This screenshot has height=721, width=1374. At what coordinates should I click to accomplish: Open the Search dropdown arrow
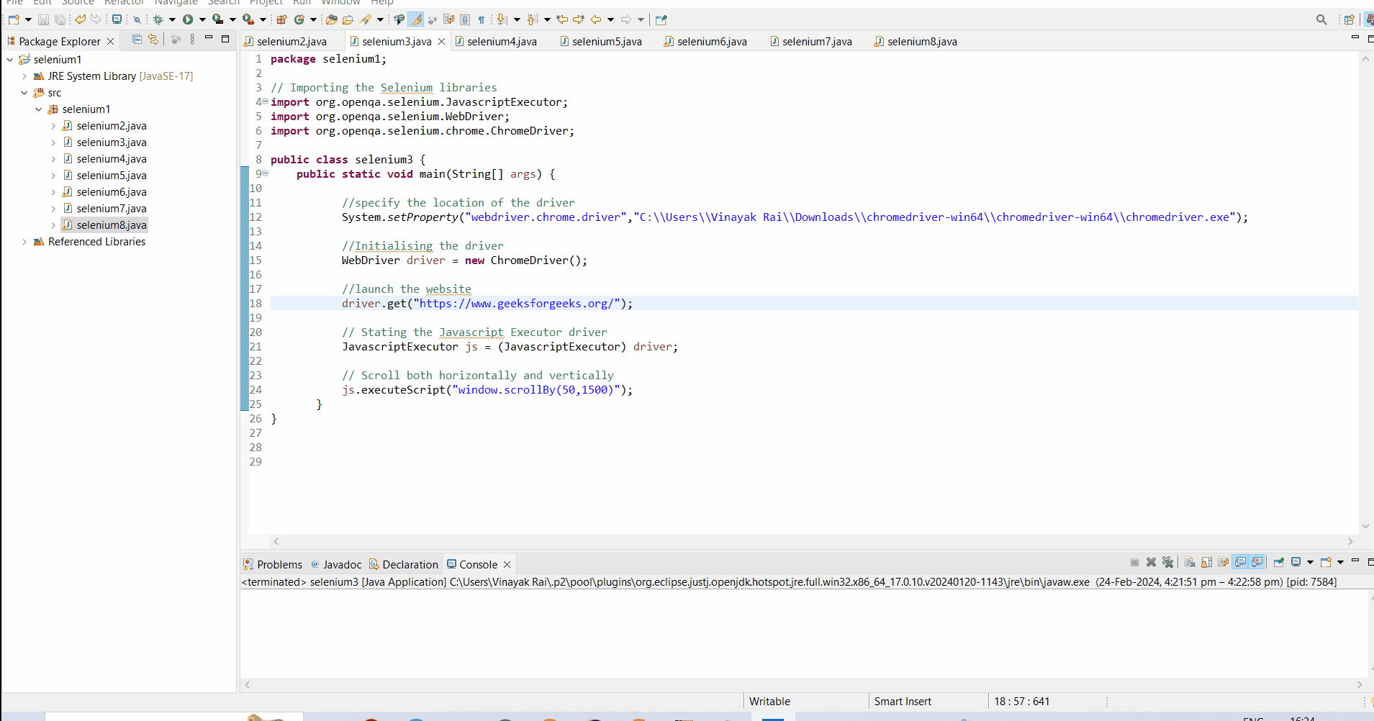point(380,19)
